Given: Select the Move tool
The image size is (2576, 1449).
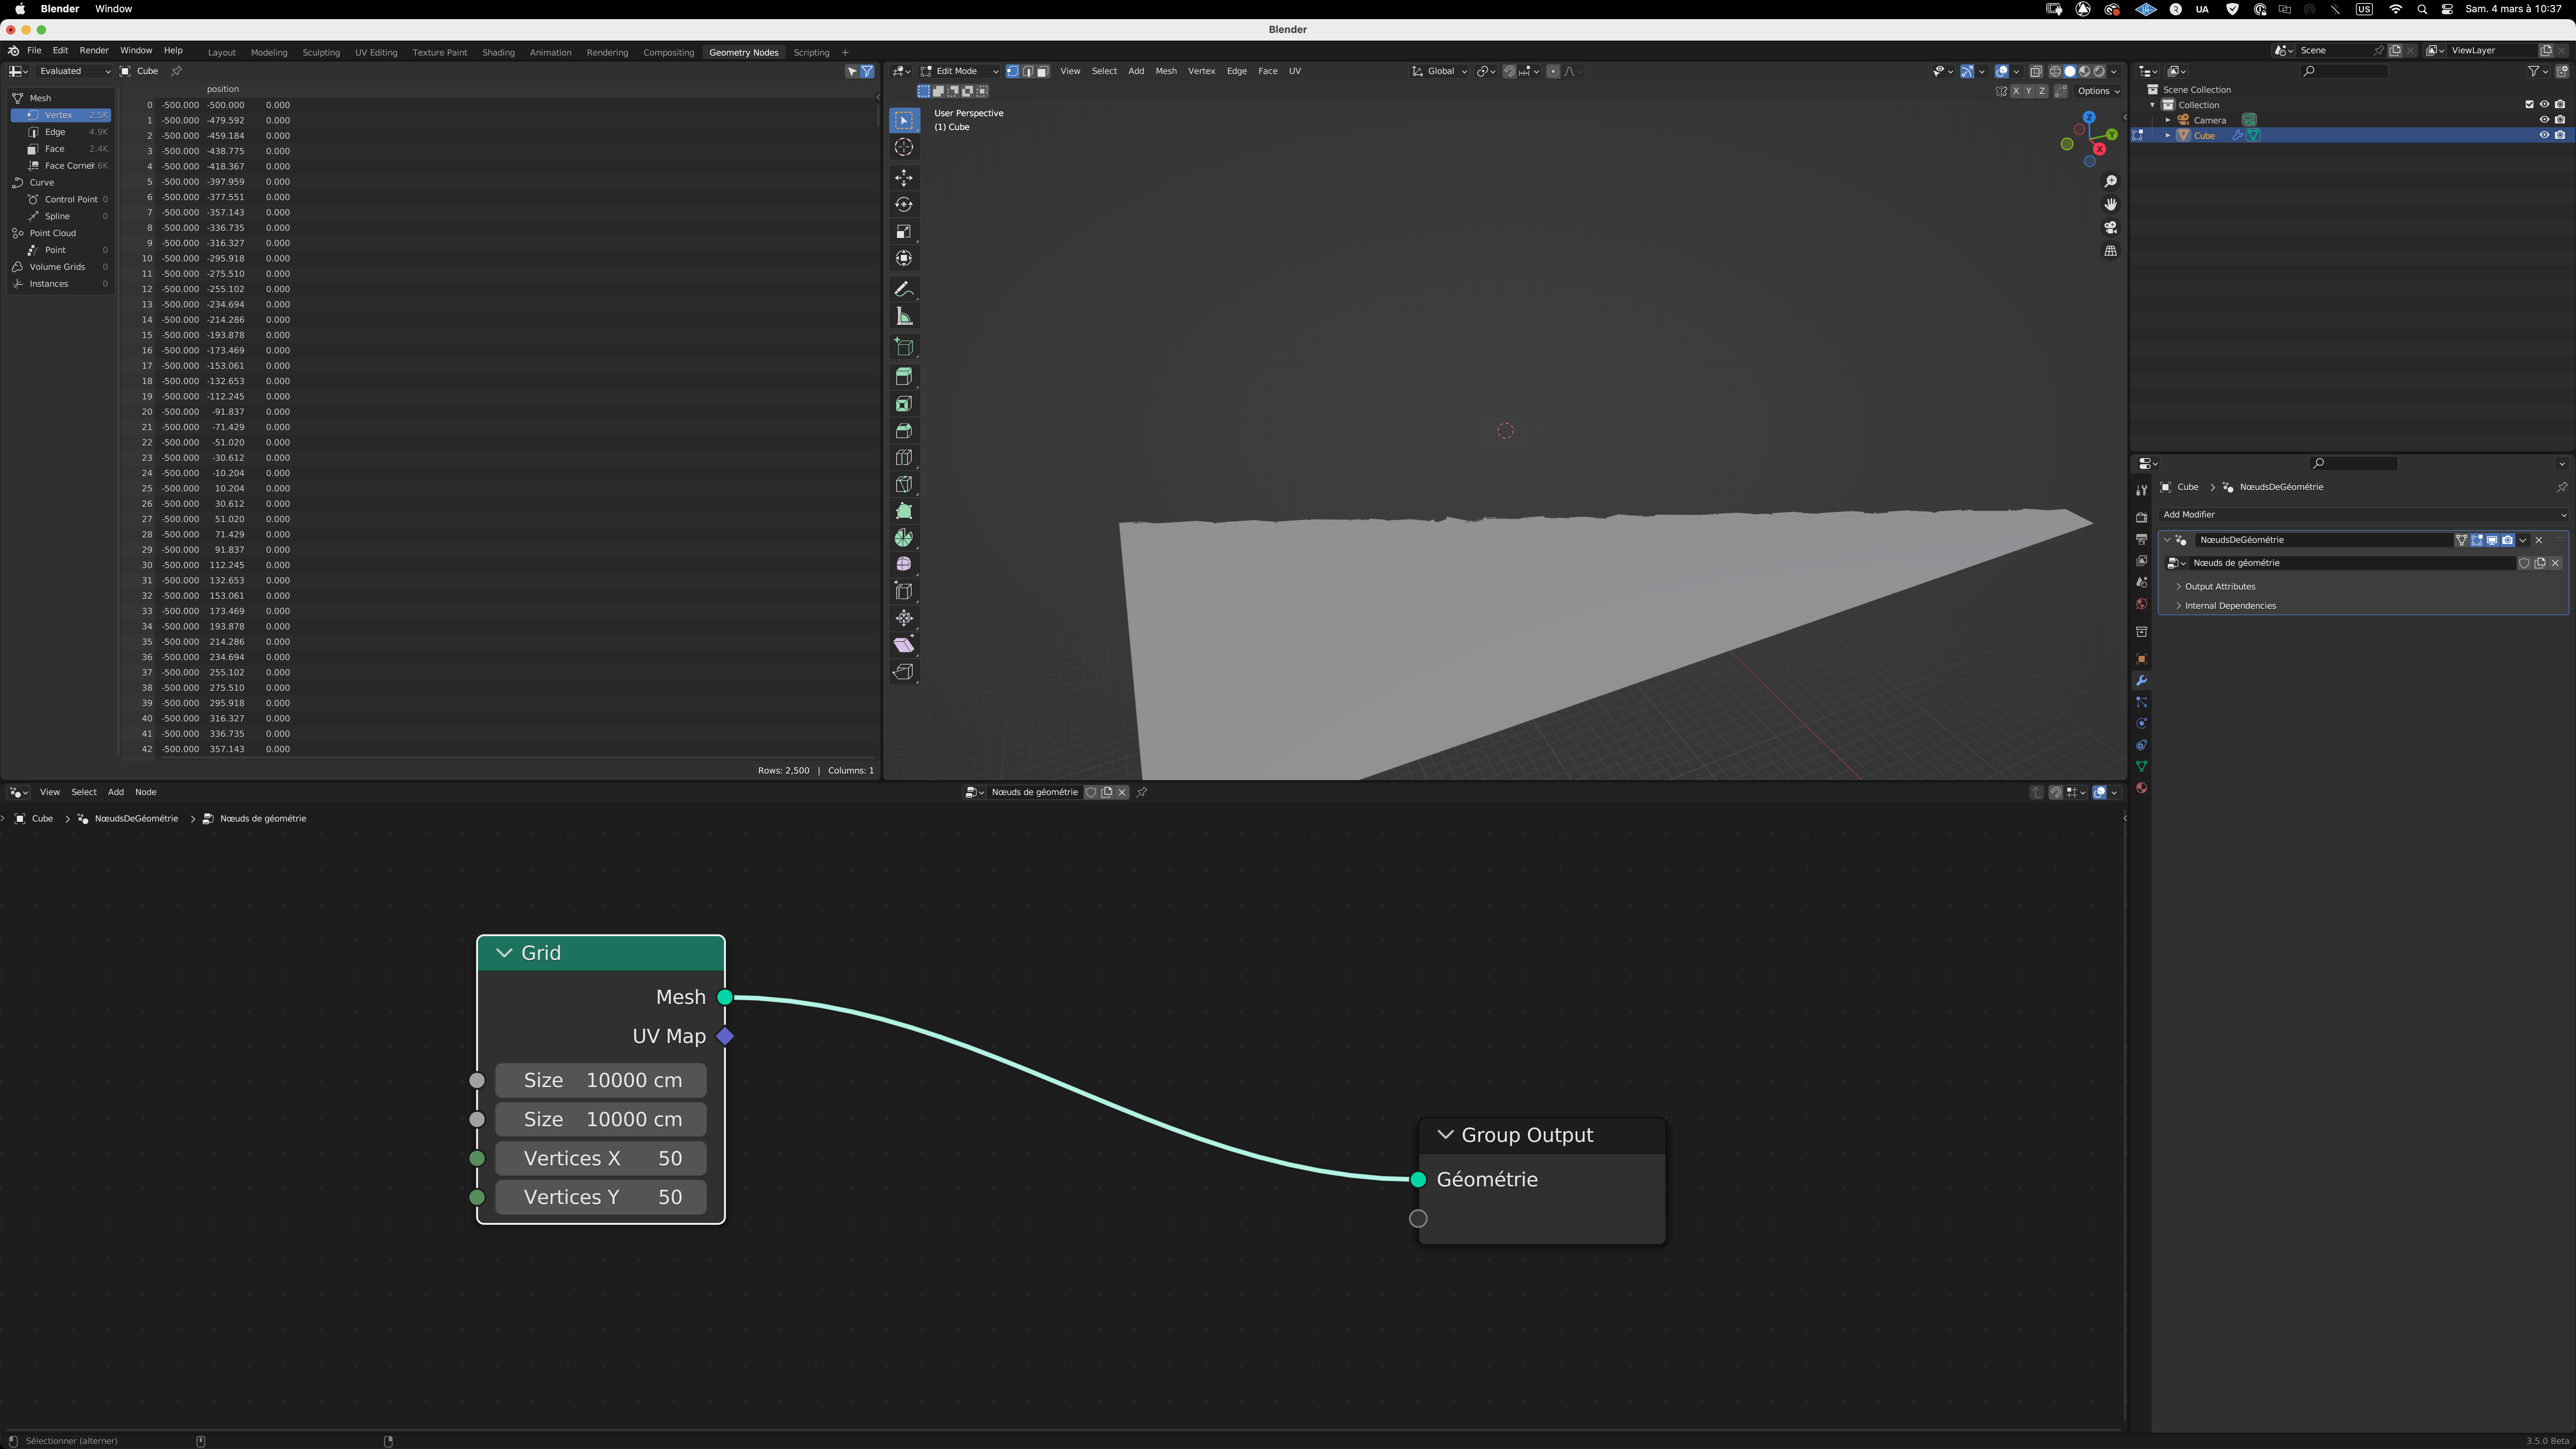Looking at the screenshot, I should click(x=904, y=178).
